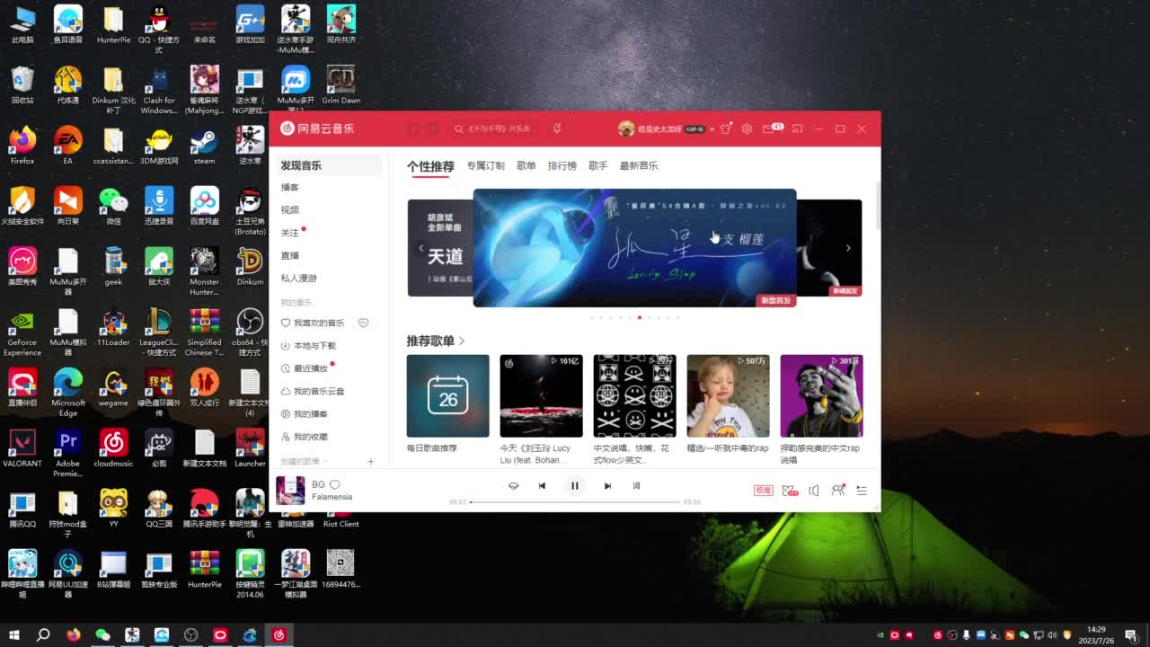Open the 中文说唱 rap playlist cover
1150x647 pixels.
click(634, 395)
